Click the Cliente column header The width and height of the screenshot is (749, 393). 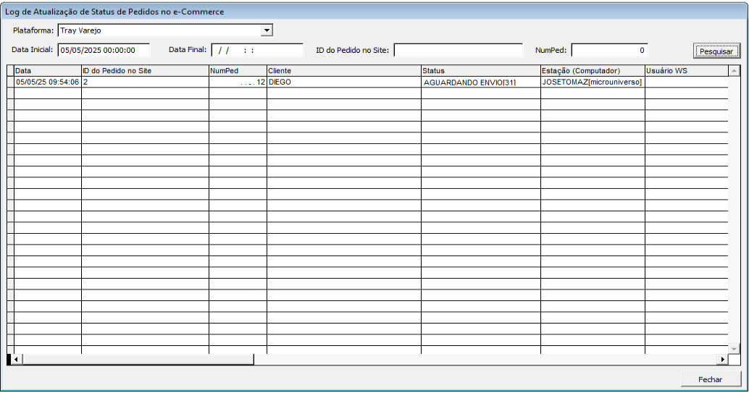pos(344,71)
